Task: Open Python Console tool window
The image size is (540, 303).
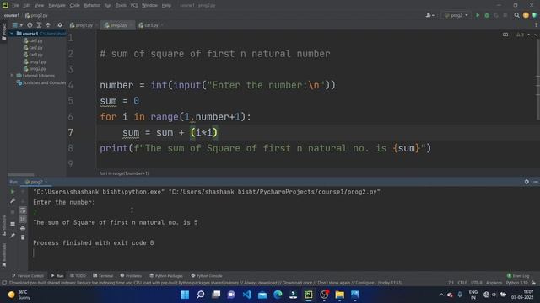Action: click(x=207, y=275)
